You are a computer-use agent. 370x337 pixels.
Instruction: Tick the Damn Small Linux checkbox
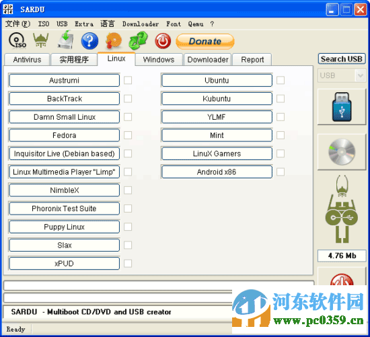[x=128, y=117]
